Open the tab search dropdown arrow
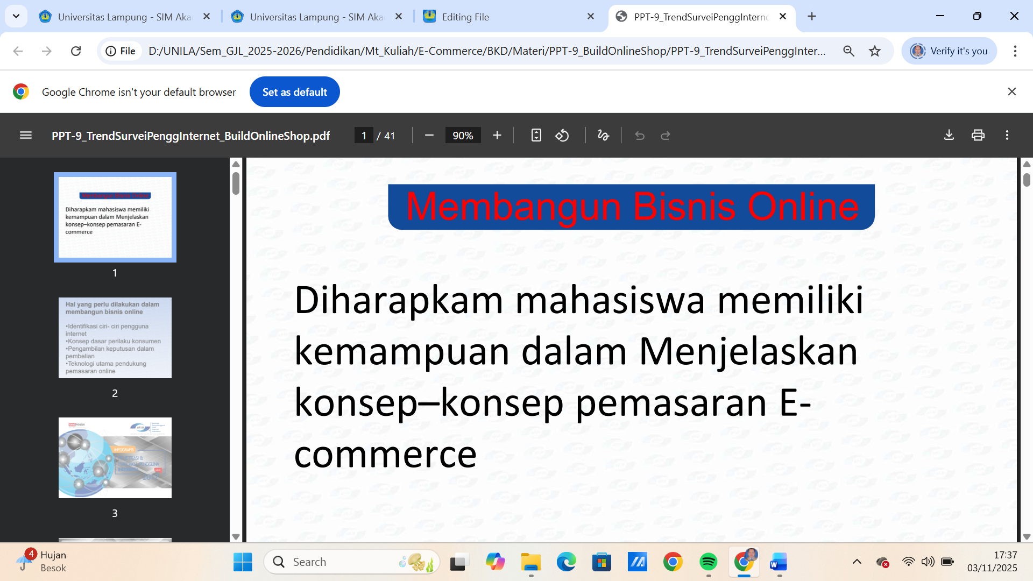This screenshot has width=1033, height=581. tap(16, 16)
